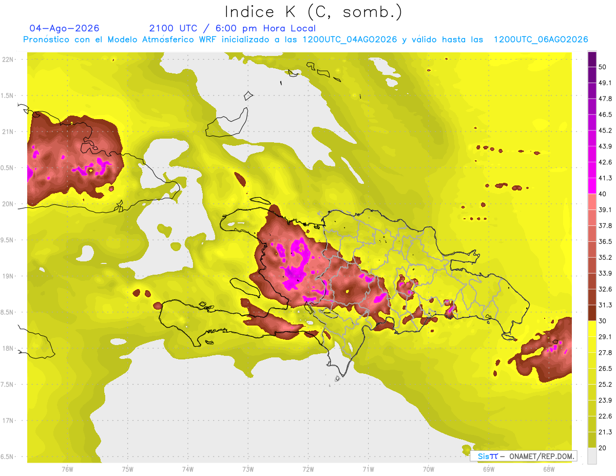Click the latitude axis label "17N"
Screen dimensions: 616x476
pyautogui.click(x=8, y=421)
